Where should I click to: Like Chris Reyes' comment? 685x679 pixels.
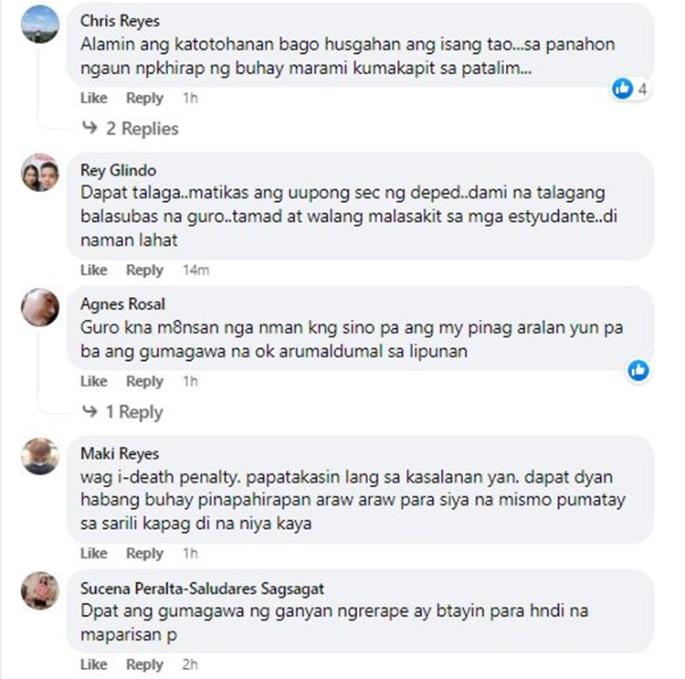[94, 98]
